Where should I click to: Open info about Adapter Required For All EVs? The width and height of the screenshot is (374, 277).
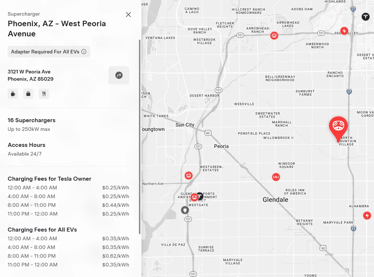coord(84,52)
